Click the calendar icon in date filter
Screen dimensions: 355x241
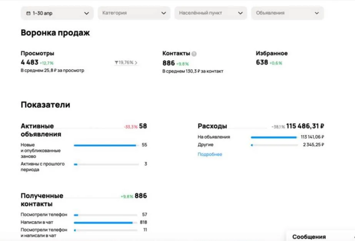point(28,13)
